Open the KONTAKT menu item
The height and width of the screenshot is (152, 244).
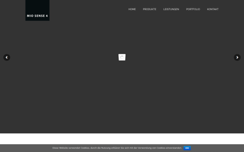(x=213, y=9)
